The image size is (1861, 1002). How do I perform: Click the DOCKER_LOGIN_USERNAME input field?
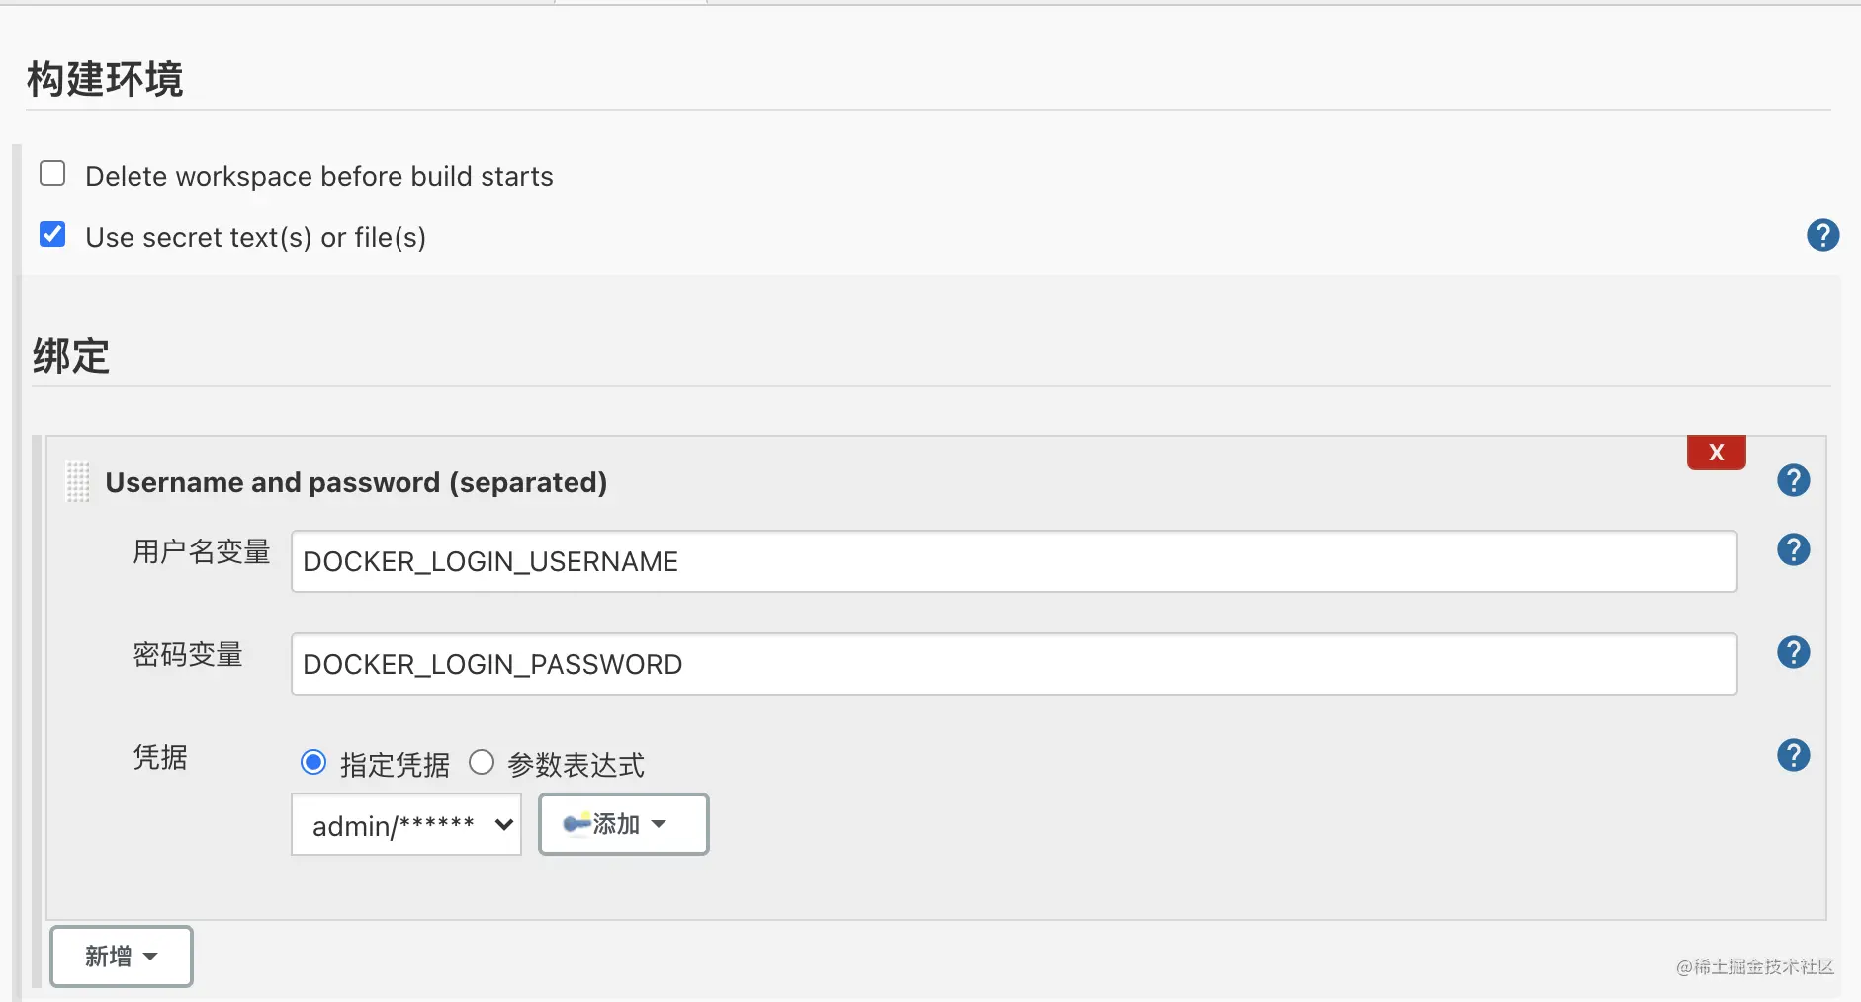[1014, 561]
